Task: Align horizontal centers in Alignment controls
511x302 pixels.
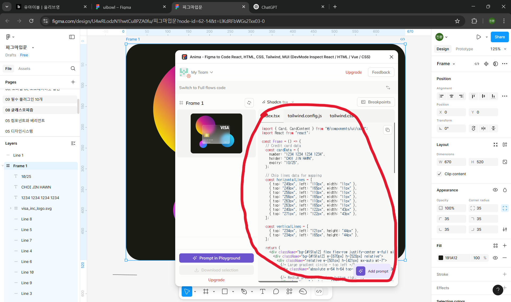Action: [x=451, y=96]
